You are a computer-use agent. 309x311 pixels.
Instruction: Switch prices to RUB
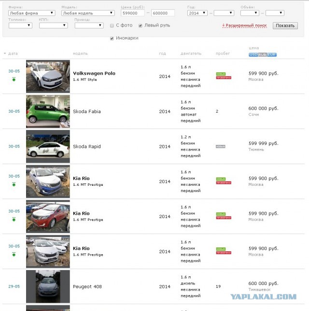coord(263,54)
